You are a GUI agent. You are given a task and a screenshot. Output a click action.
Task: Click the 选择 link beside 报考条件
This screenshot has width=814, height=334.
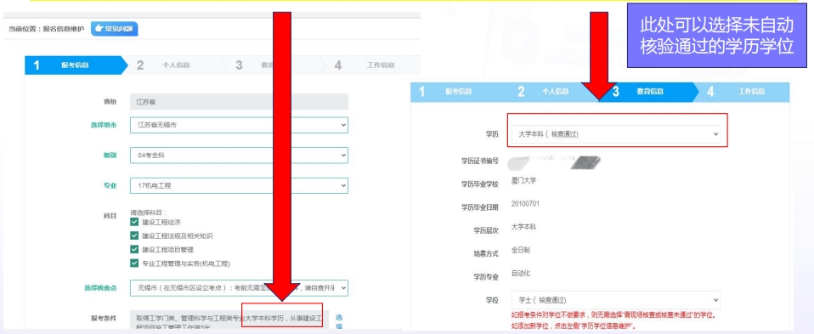(340, 321)
